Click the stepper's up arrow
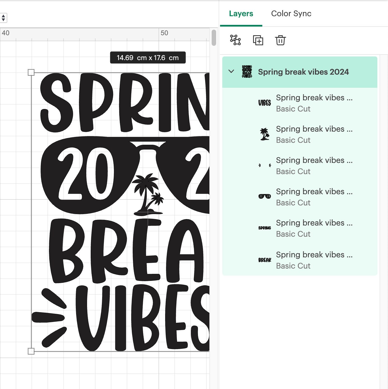388x389 pixels. [3, 16]
